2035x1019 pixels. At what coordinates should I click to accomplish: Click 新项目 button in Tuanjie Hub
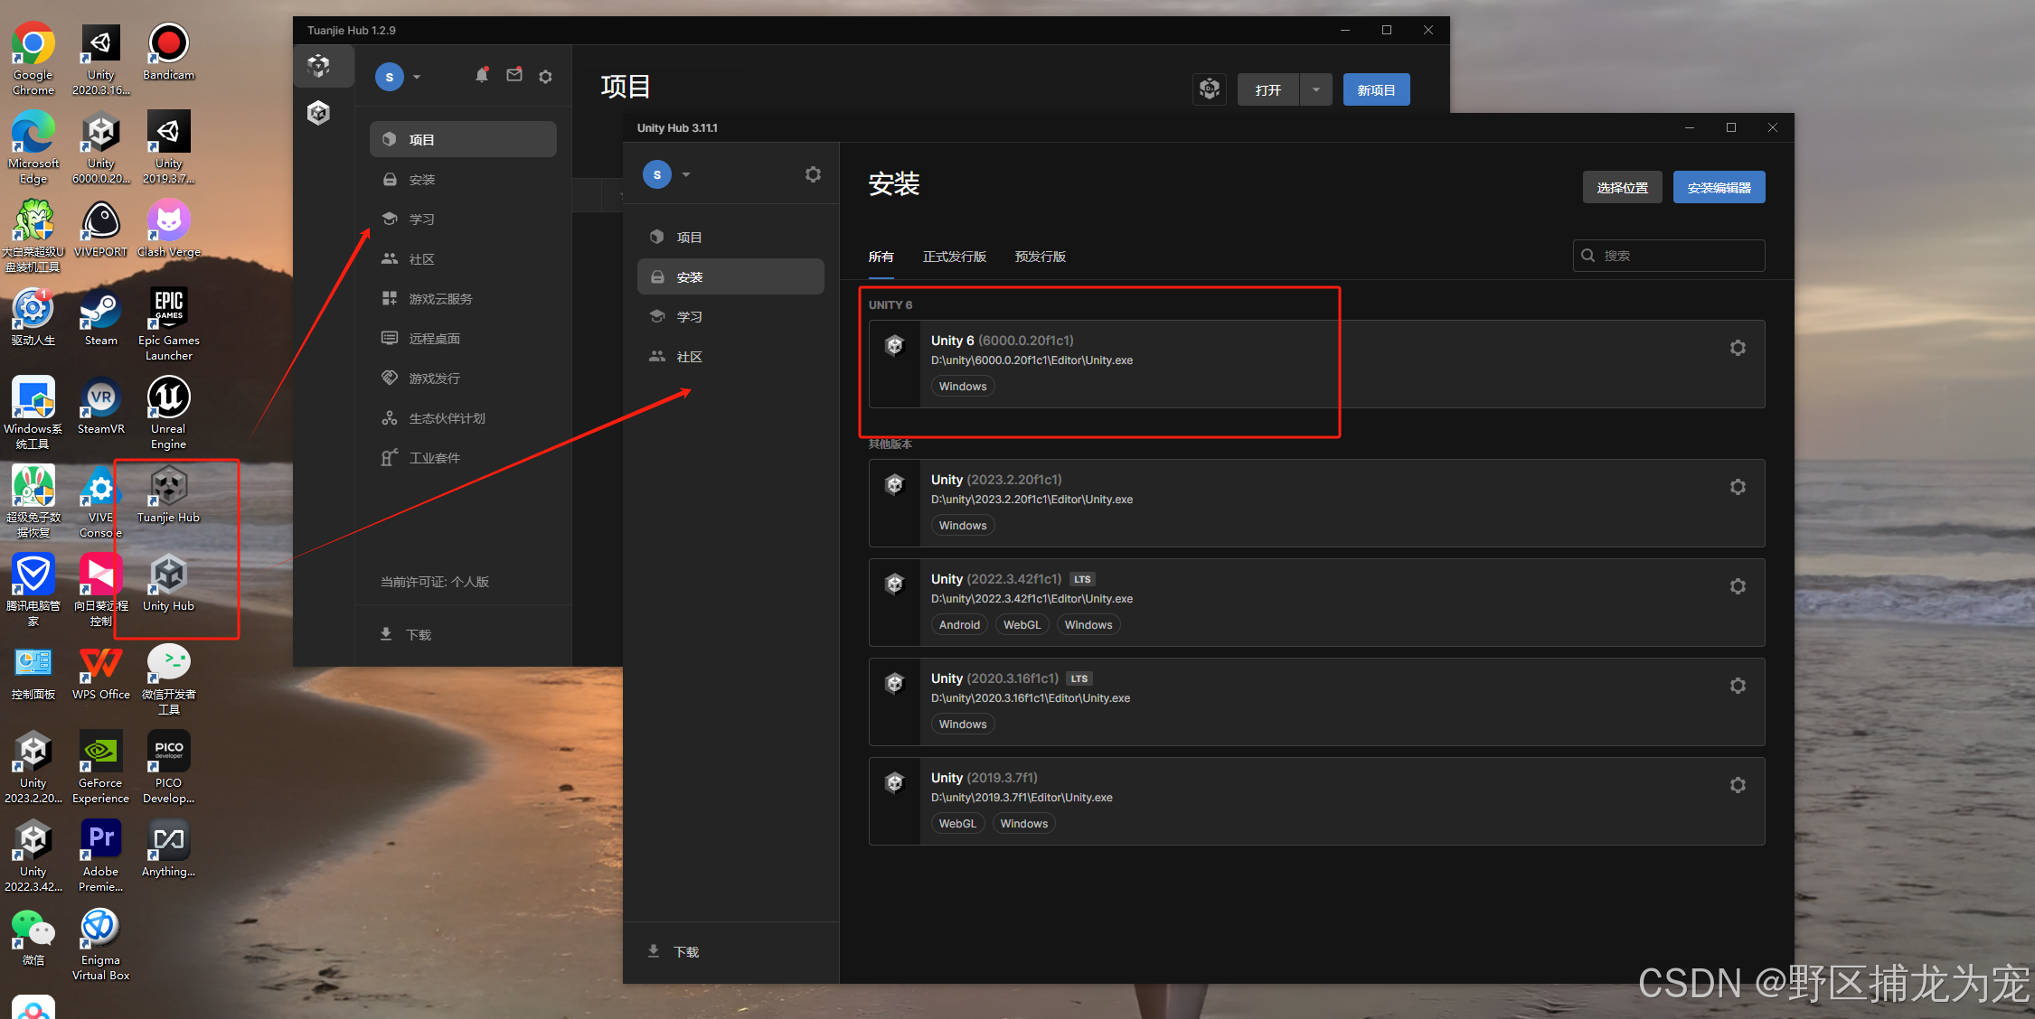[1375, 90]
